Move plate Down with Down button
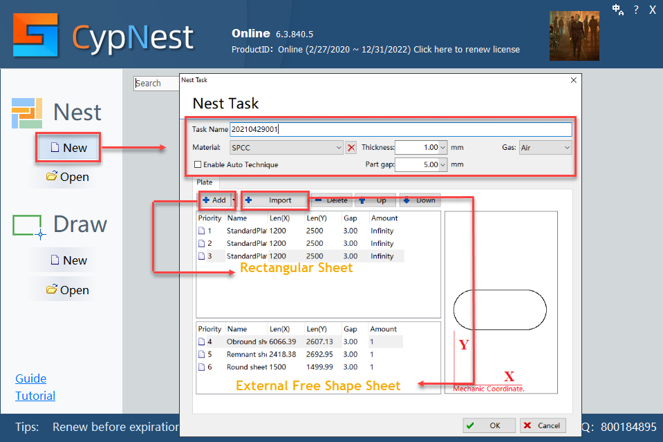Screen dimensions: 663x442 click(x=420, y=200)
